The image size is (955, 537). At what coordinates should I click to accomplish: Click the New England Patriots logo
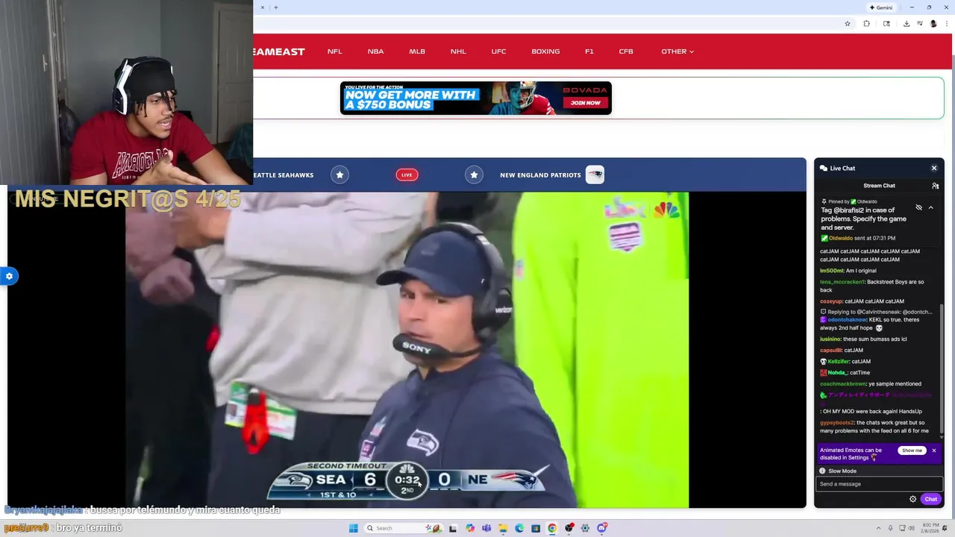pyautogui.click(x=595, y=175)
